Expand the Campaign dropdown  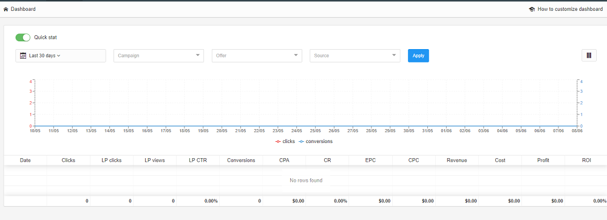click(x=158, y=56)
